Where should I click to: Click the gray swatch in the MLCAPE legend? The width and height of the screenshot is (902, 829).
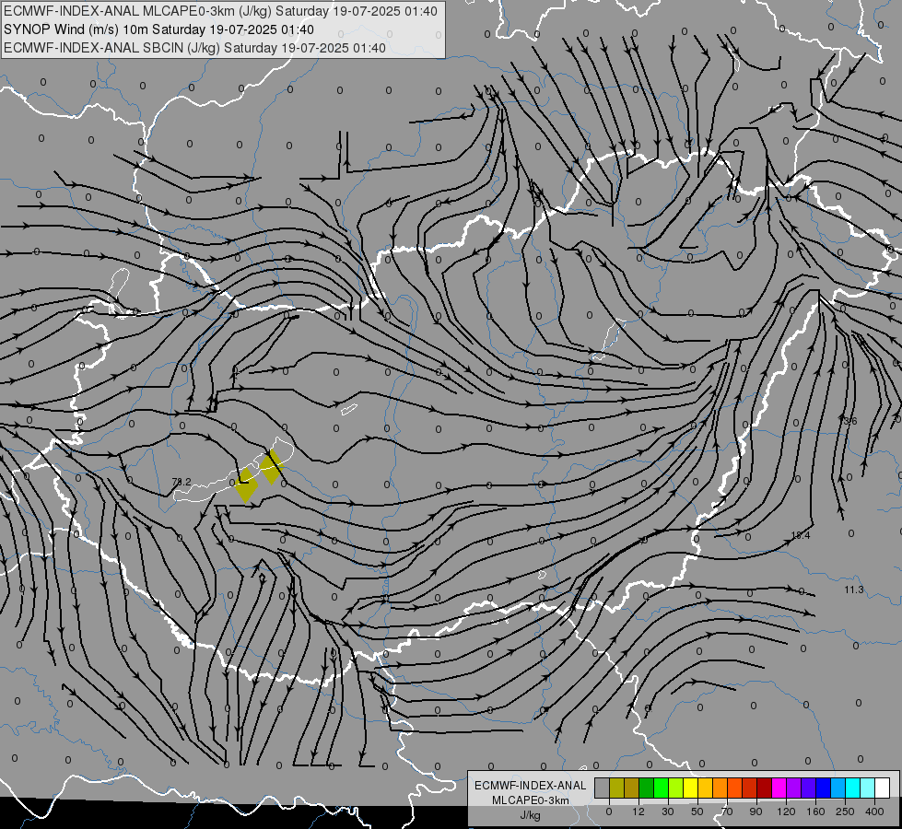603,788
